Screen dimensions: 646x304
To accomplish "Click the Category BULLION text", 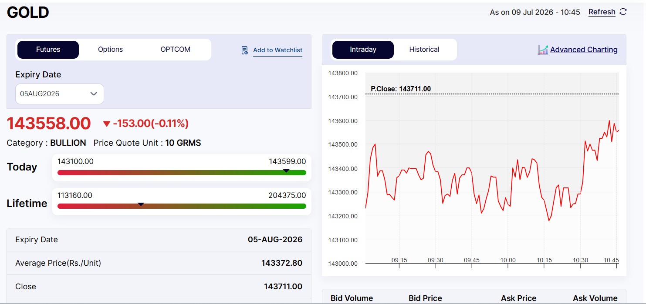I will click(x=46, y=143).
